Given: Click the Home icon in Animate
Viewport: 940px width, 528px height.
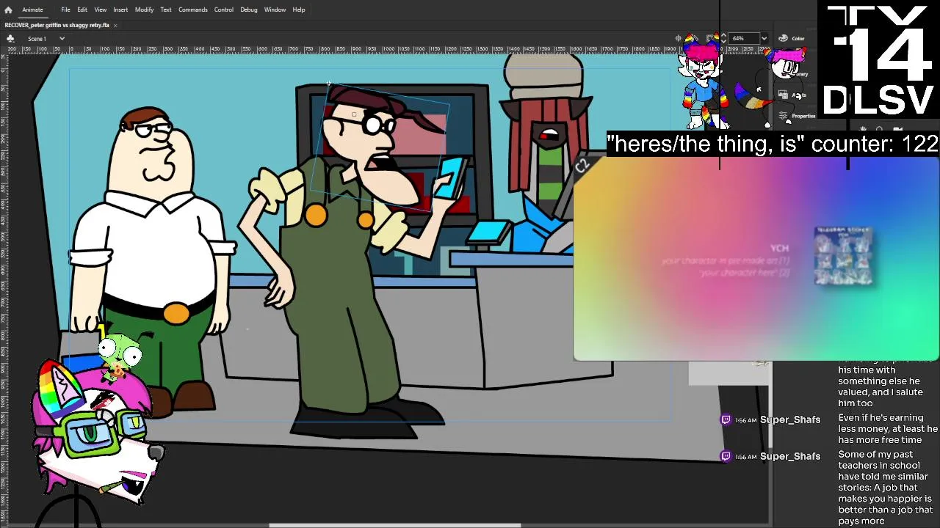Looking at the screenshot, I should click(x=8, y=10).
